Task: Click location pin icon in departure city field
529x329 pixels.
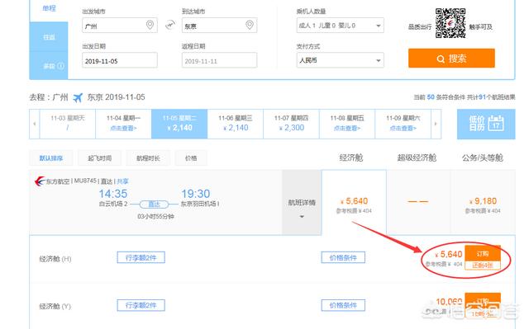Action: [x=150, y=25]
